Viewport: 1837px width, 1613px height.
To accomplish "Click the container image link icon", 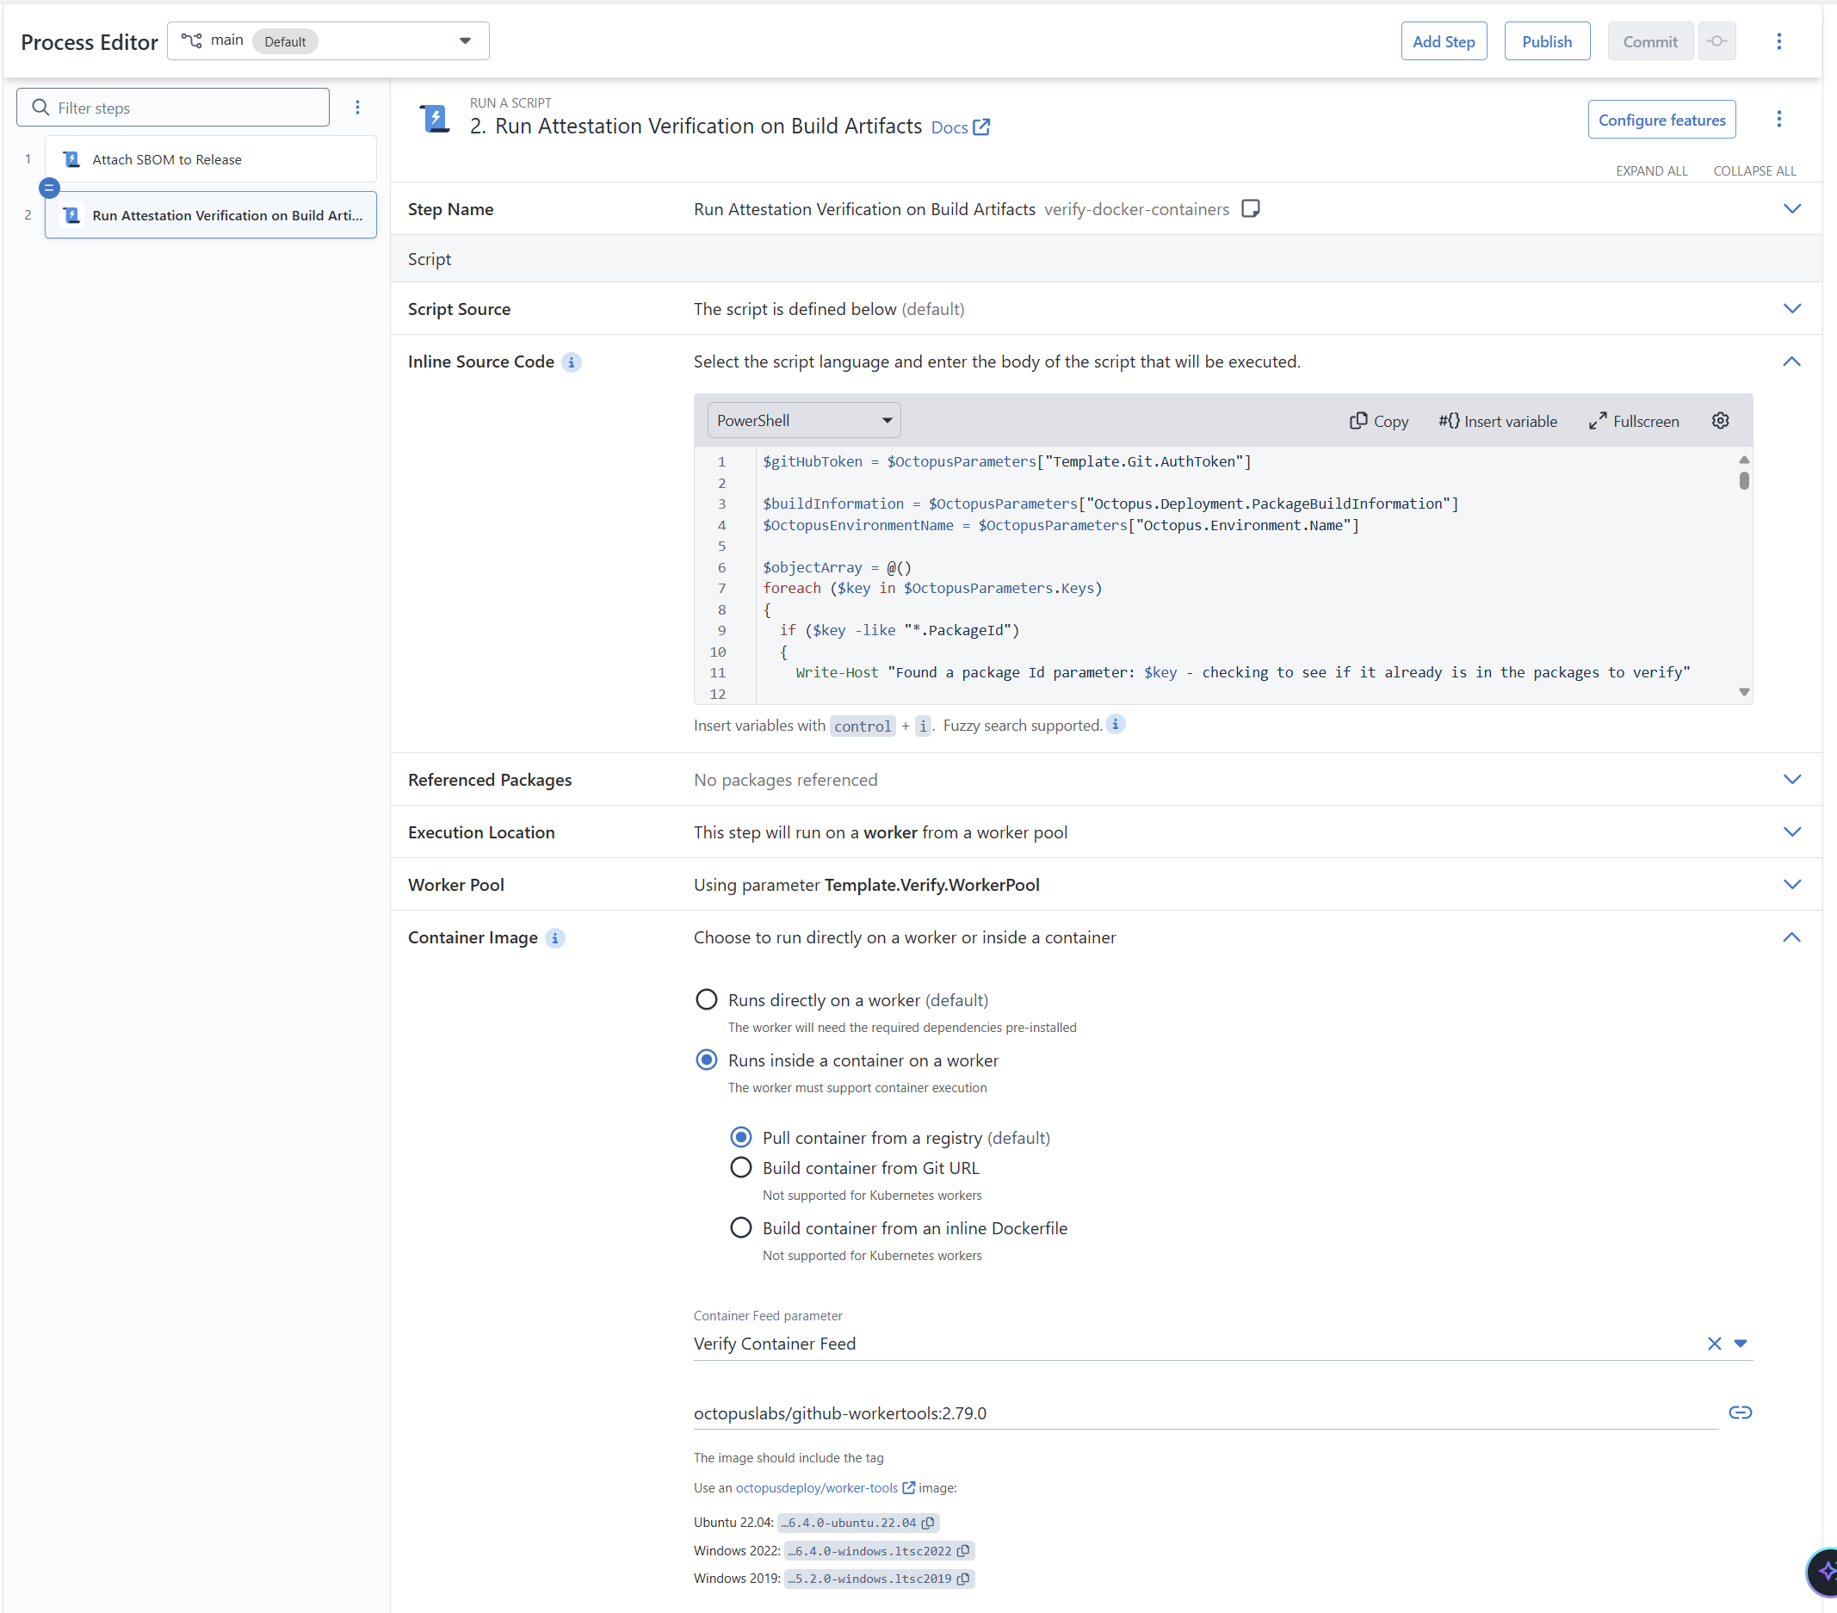I will point(1740,1412).
